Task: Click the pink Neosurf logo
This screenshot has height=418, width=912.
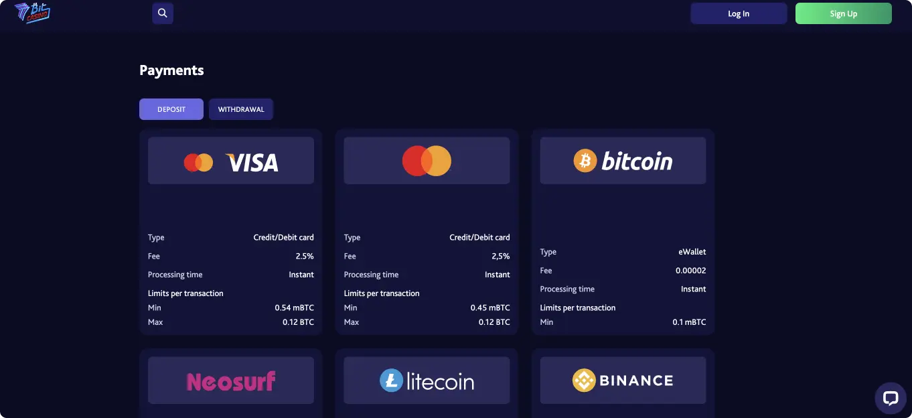Action: (231, 381)
